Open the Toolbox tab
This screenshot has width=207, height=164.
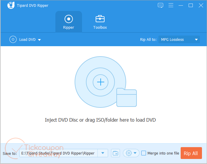click(x=100, y=22)
